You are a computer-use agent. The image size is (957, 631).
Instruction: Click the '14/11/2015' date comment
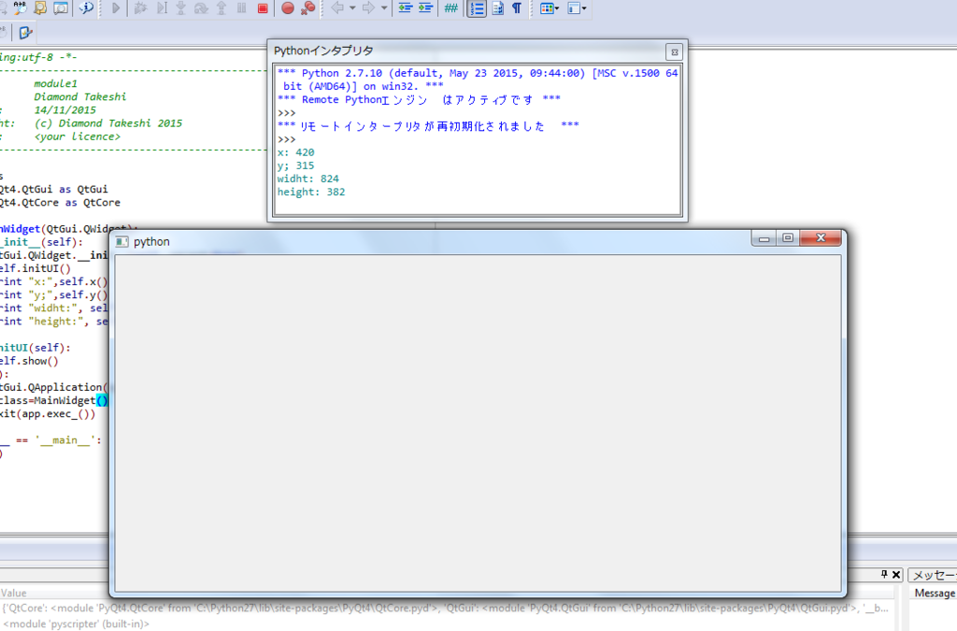(x=64, y=110)
